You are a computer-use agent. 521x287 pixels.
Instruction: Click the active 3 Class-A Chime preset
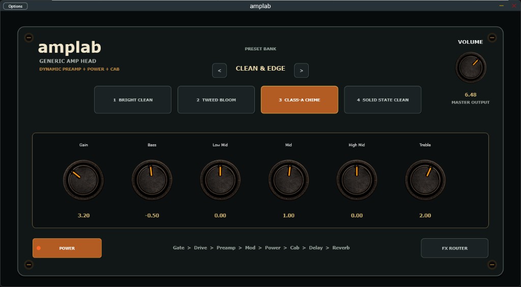tap(299, 100)
